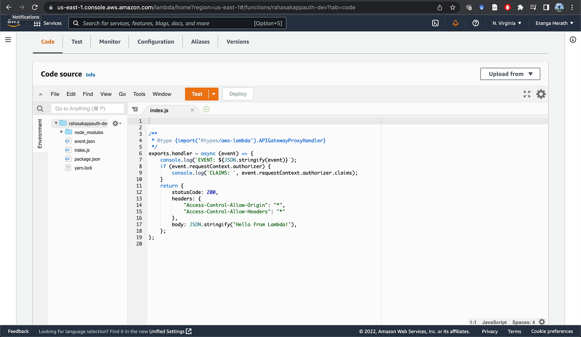Image resolution: width=581 pixels, height=337 pixels.
Task: Open the left navigation hamburger menu
Action: 8,40
